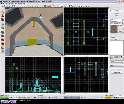
Task: Move VisGroup up with the up arrow button
Action: tap(121, 57)
